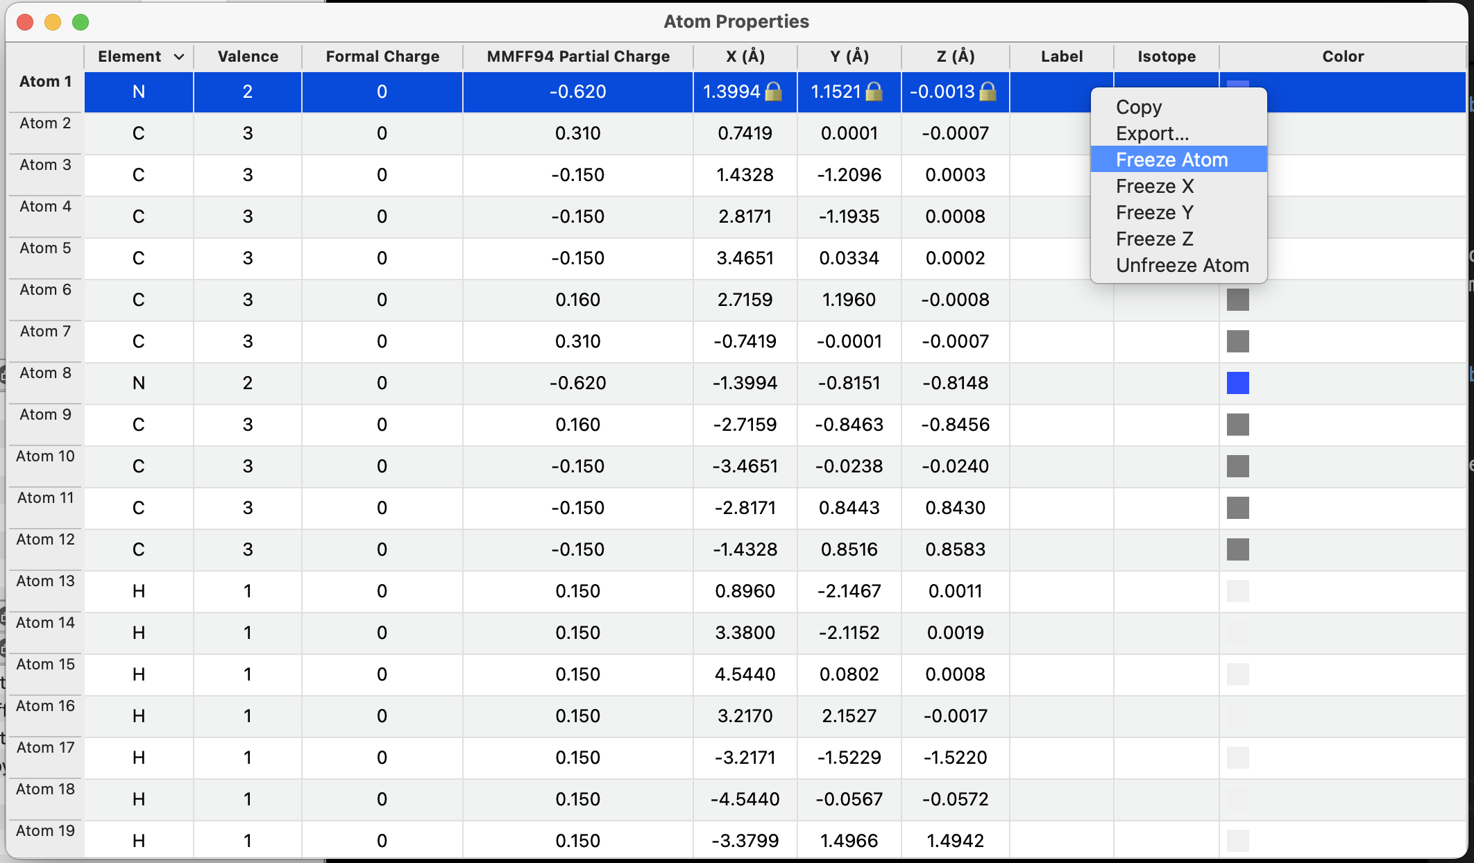Click the gray color swatch for Atom 6
This screenshot has height=863, width=1474.
point(1237,300)
